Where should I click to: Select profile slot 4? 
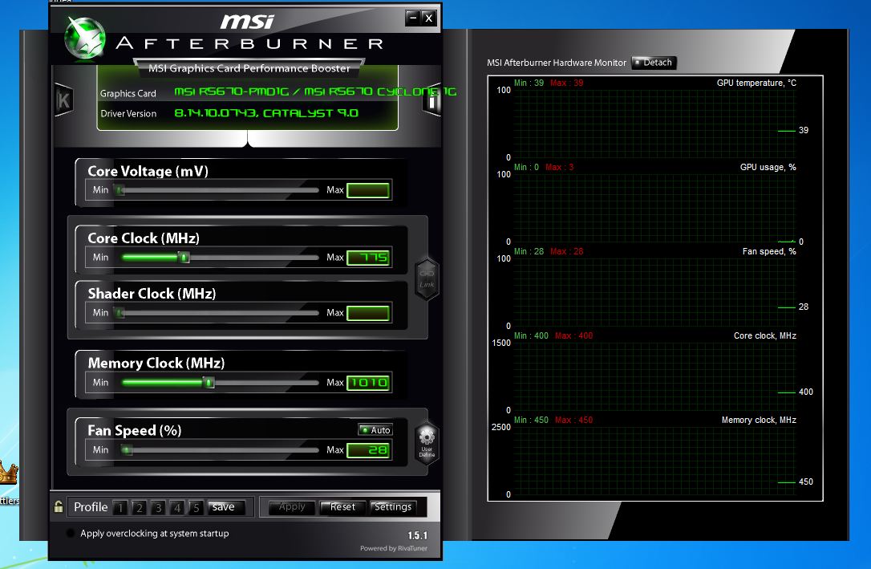point(176,507)
